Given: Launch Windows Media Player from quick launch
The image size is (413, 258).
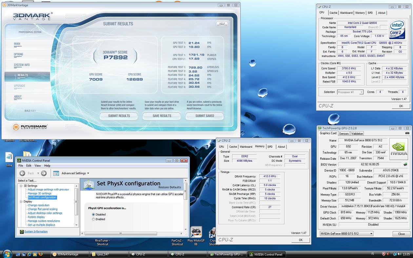Looking at the screenshot, I should click(x=35, y=254).
